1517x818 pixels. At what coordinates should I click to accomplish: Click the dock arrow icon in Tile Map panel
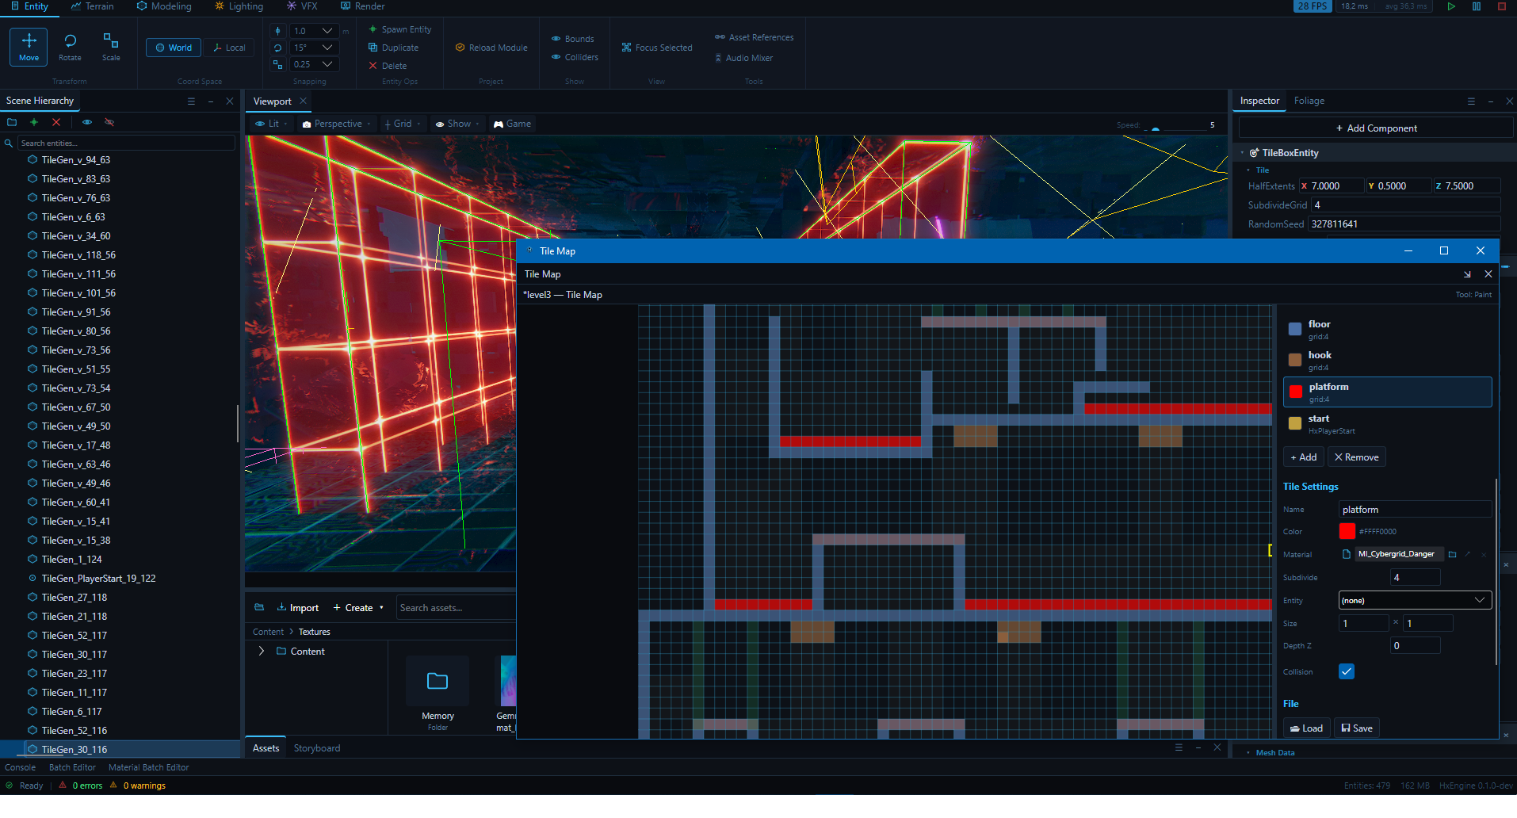point(1467,274)
